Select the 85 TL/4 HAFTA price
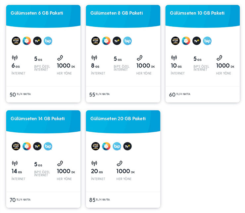The image size is (245, 213). point(100,200)
